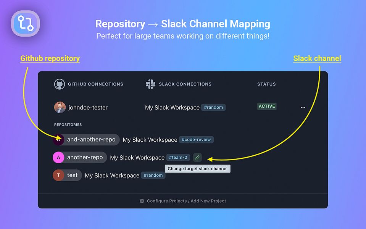
Task: Toggle the ACTIVE status badge
Action: click(x=267, y=106)
